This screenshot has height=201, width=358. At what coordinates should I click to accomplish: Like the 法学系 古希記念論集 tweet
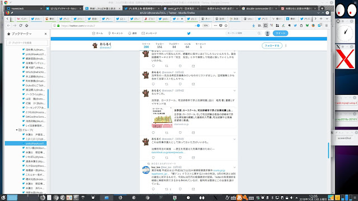[180, 84]
